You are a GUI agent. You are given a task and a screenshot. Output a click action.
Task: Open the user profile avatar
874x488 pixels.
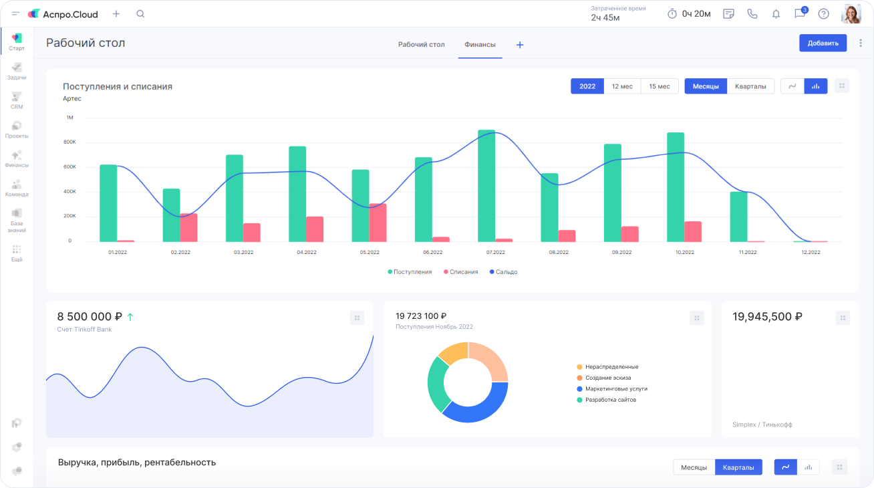click(x=851, y=14)
